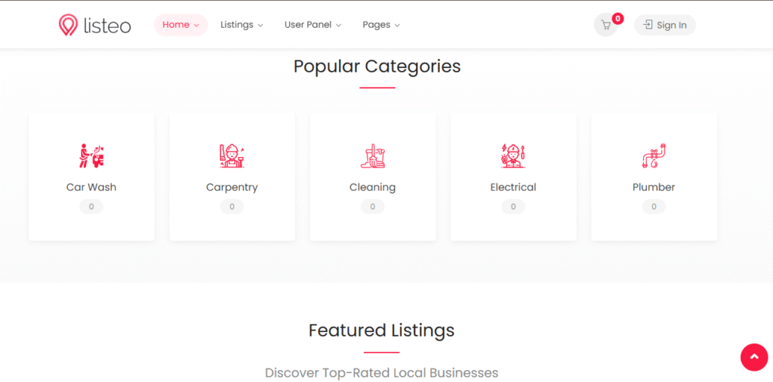Open the Pages menu
The height and width of the screenshot is (382, 773).
[x=381, y=25]
